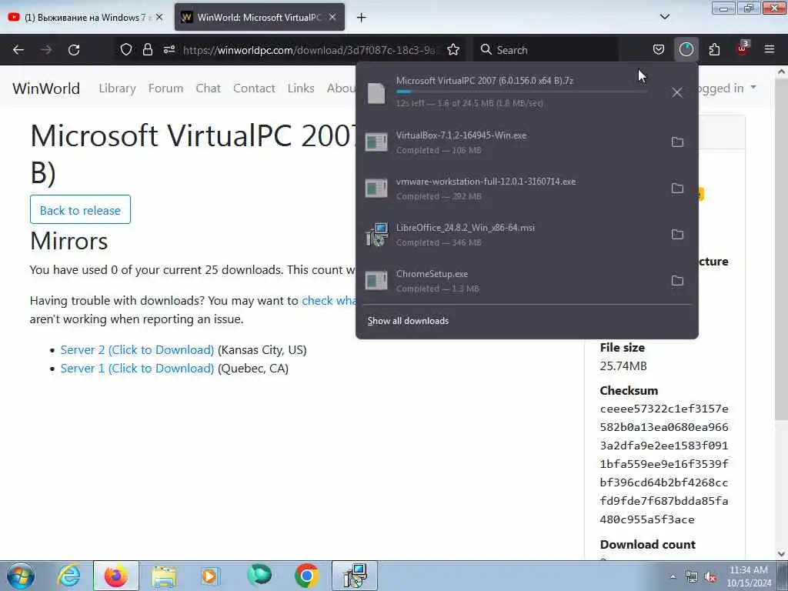
Task: Open Windows Media Player taskbar icon
Action: (209, 576)
